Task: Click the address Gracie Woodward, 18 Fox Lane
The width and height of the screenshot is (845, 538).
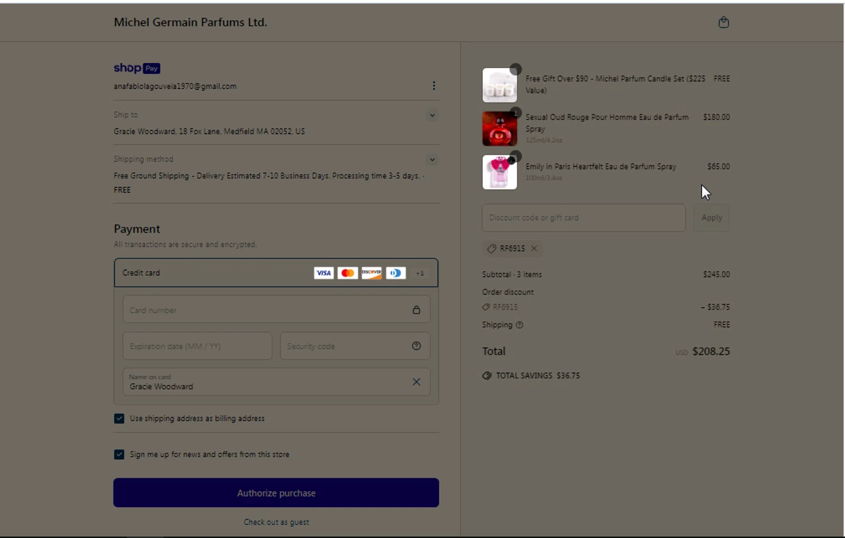Action: coord(209,131)
